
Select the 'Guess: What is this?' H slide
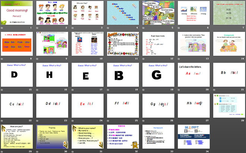[x=52, y=75]
